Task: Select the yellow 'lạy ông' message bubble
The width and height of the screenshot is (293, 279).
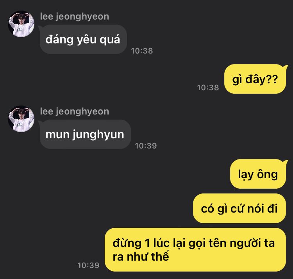Action: [x=259, y=174]
